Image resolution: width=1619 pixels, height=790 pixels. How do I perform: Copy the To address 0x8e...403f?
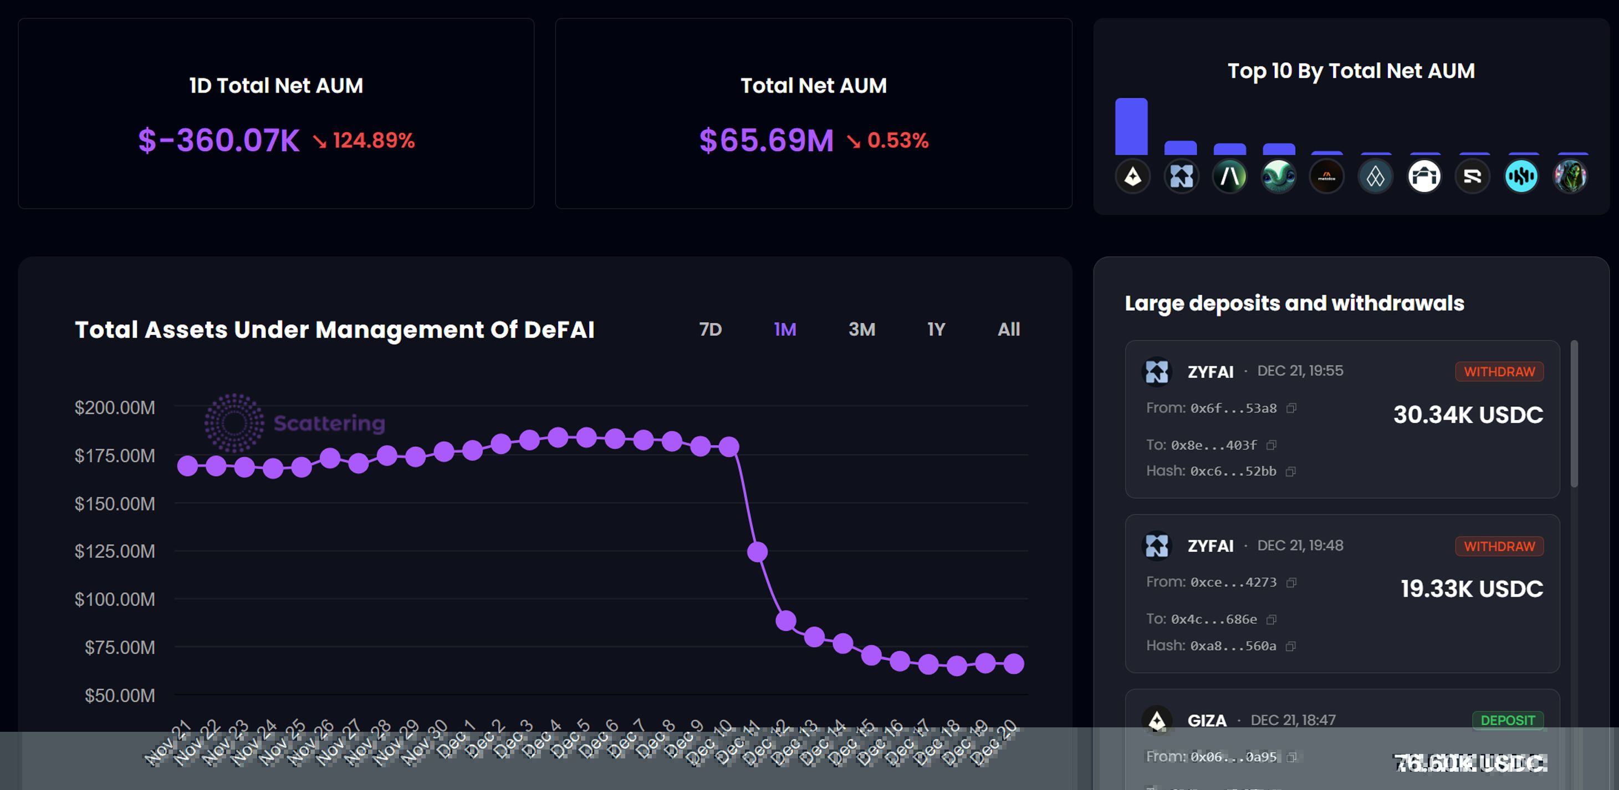[x=1271, y=446]
